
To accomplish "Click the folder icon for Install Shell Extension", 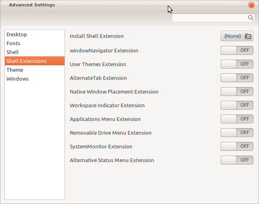I will point(248,36).
